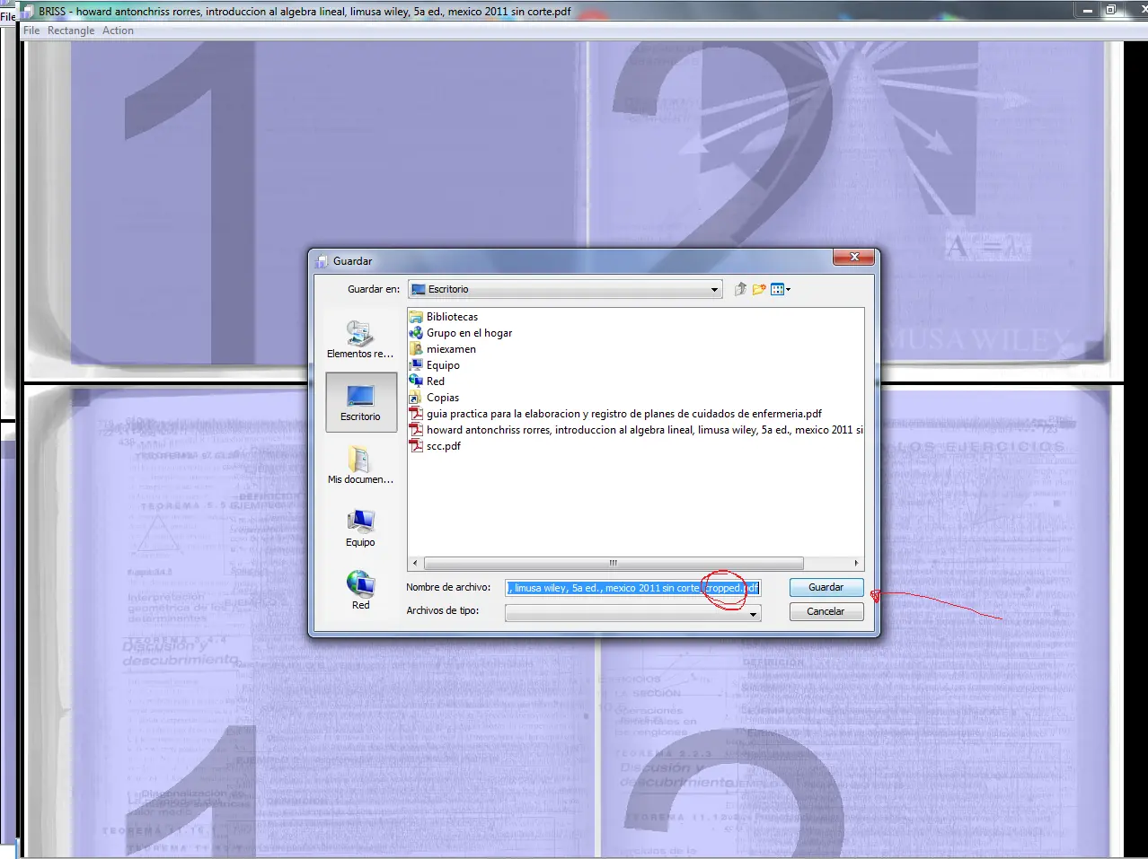Screen dimensions: 1148x859
Task: Expand the 'Archivos de tipo' dropdown
Action: pyautogui.click(x=753, y=613)
